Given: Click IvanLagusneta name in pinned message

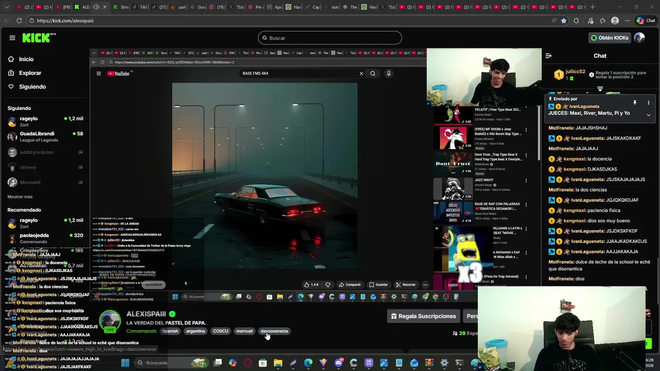Looking at the screenshot, I should (584, 107).
